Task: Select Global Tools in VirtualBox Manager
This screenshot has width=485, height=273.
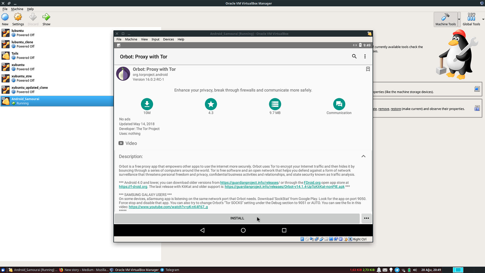Action: click(471, 19)
